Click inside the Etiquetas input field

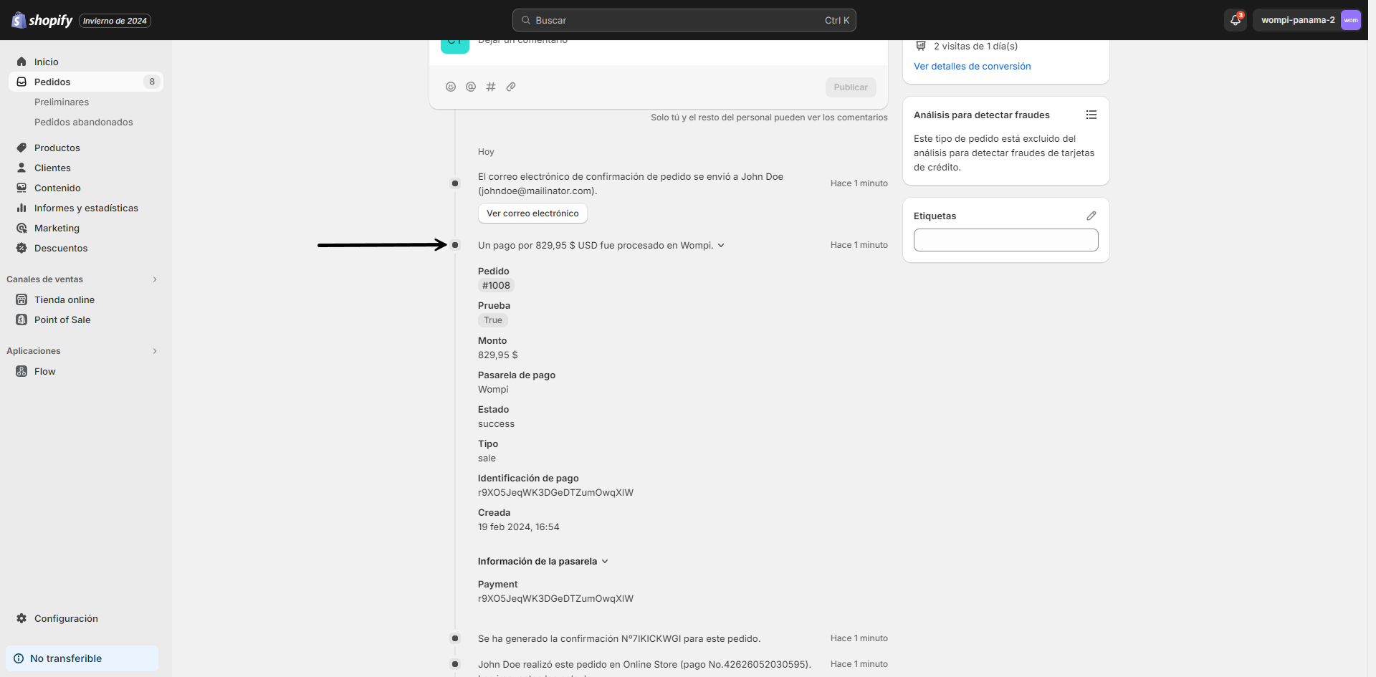point(1005,239)
